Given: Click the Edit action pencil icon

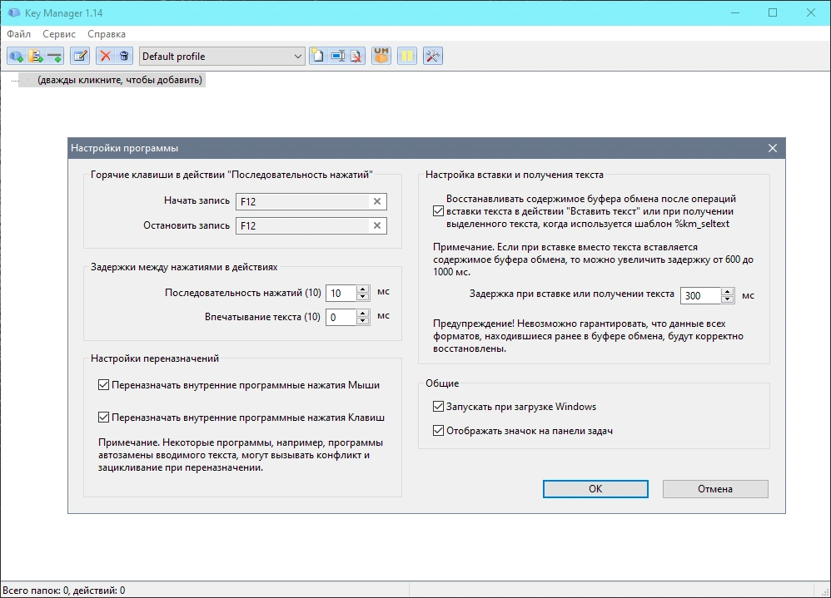Looking at the screenshot, I should 80,56.
